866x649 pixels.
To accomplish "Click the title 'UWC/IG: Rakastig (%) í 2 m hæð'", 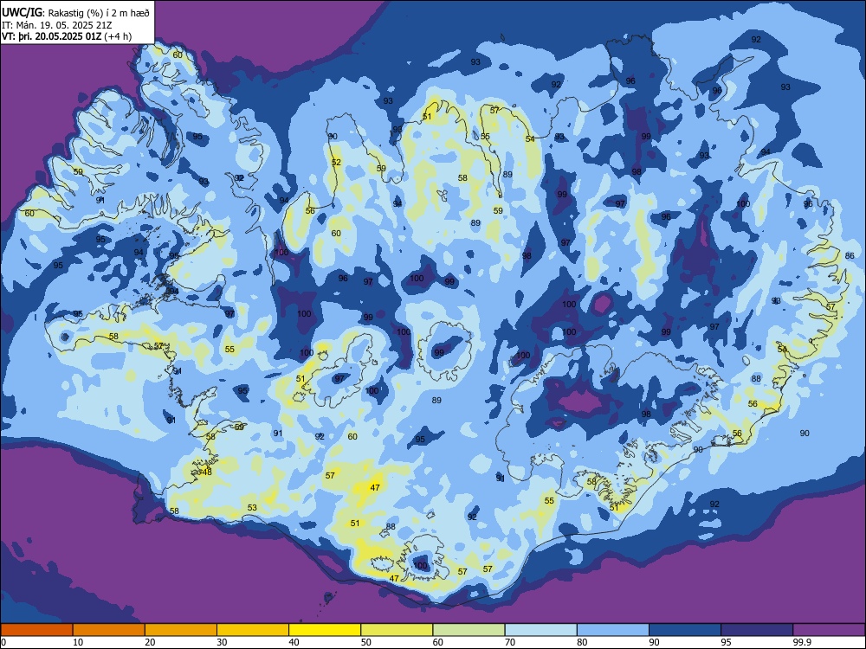I will pyautogui.click(x=75, y=13).
